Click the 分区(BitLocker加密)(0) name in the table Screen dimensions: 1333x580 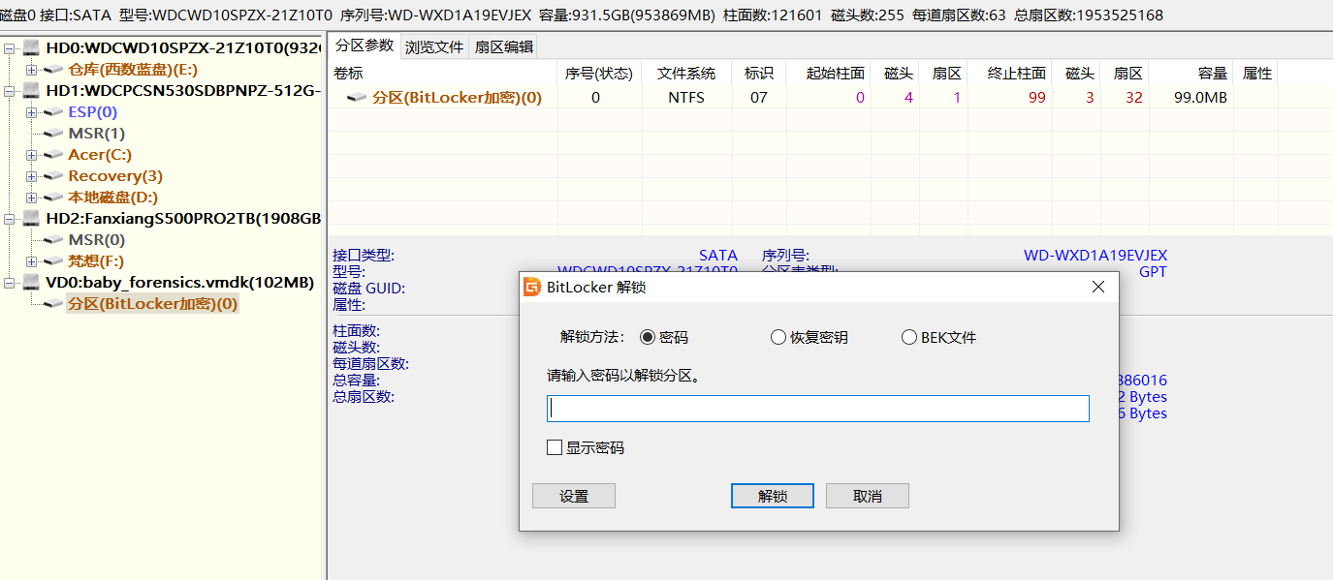(x=457, y=97)
